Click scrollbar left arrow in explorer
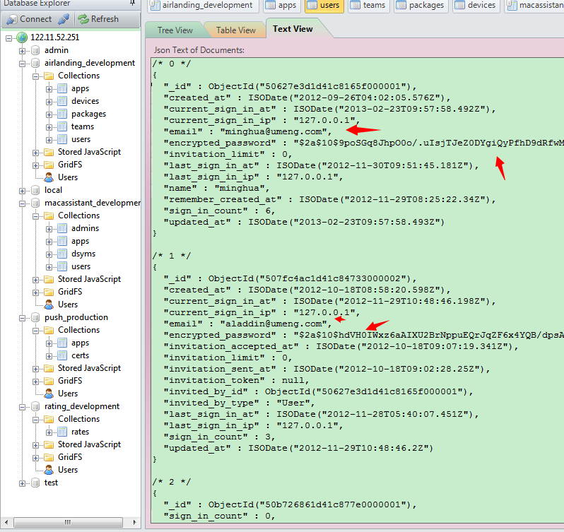Screen dimensions: 564x532 coord(6,522)
